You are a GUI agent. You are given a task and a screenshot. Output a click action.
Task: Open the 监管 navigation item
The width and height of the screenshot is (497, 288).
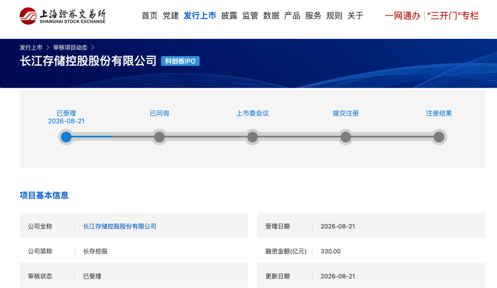point(250,16)
